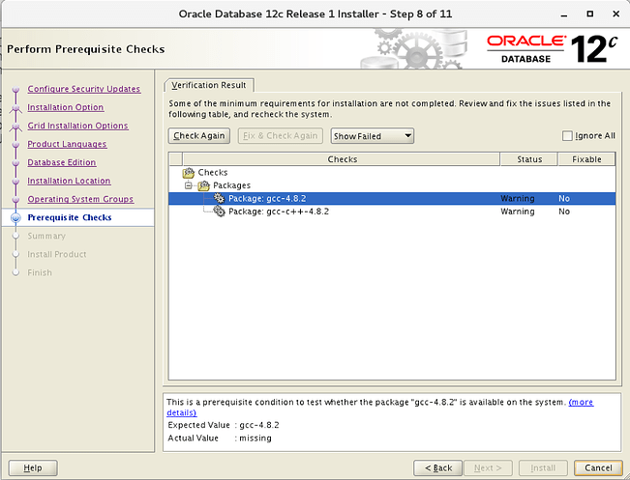Click the Fix & Check Again button
The width and height of the screenshot is (630, 480).
280,136
